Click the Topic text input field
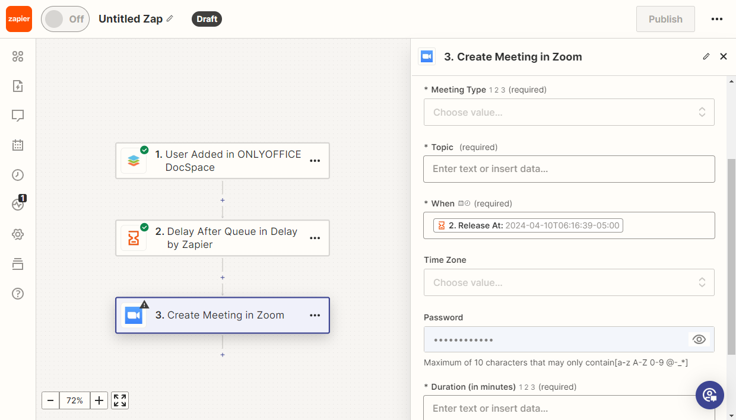736x420 pixels. click(569, 169)
